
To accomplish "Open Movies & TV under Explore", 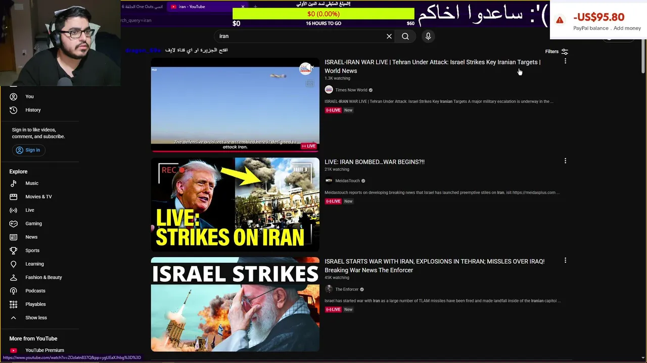I will click(x=39, y=197).
